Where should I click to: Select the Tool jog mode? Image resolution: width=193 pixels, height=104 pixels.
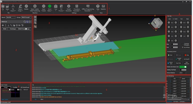coord(181,19)
